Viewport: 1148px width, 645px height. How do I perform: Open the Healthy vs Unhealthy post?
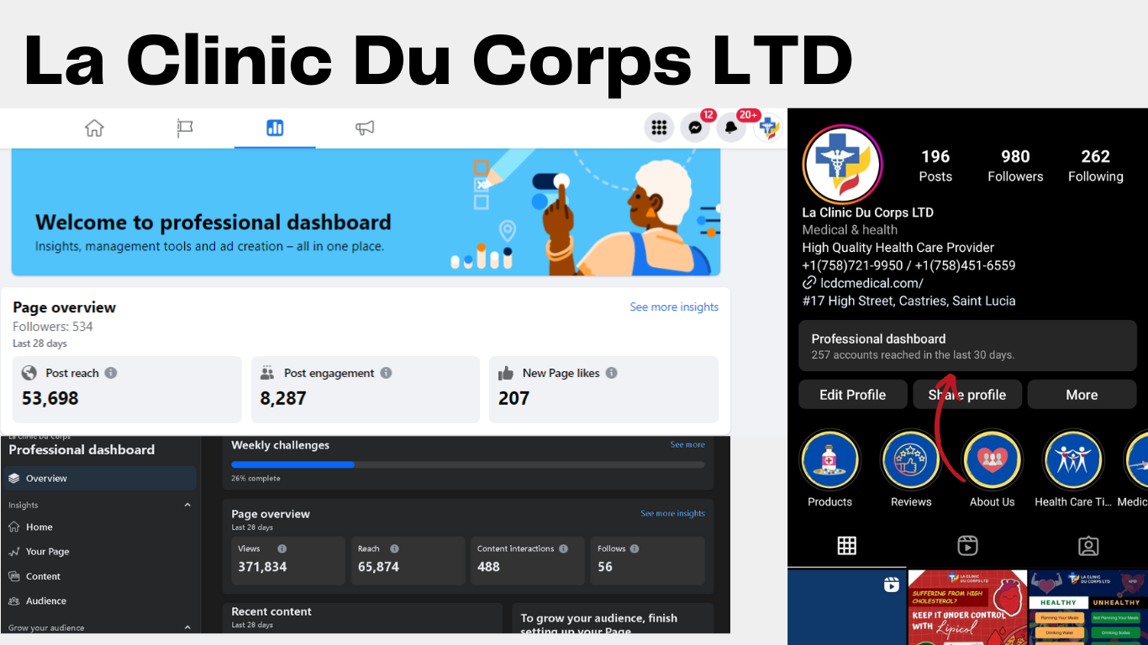point(1088,607)
